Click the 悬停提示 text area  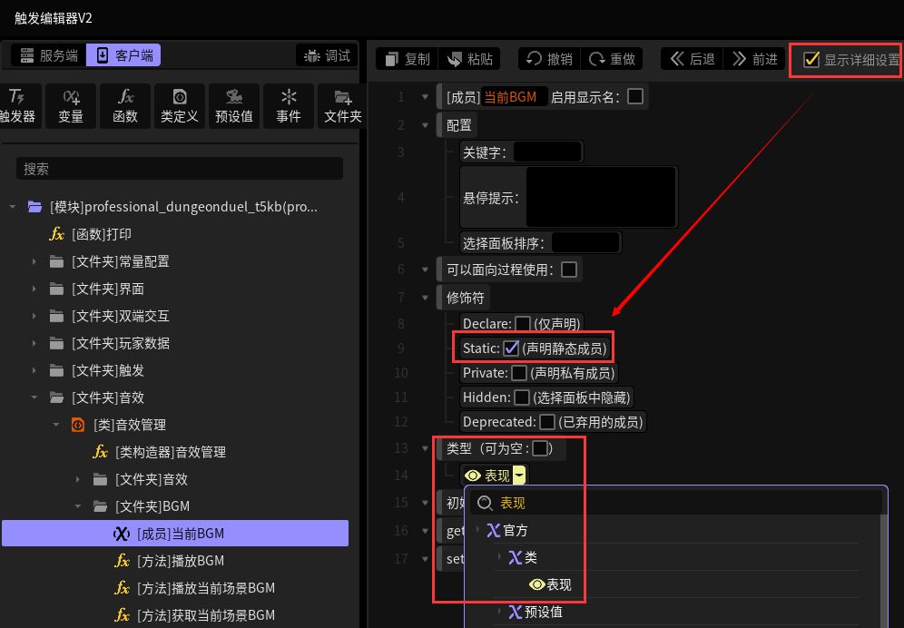(x=601, y=197)
